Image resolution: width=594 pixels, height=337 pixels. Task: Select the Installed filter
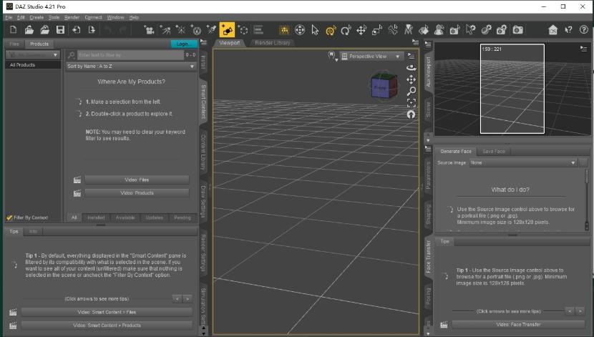click(x=96, y=218)
